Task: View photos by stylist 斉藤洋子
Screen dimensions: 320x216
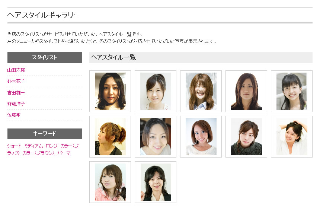Action: [16, 104]
